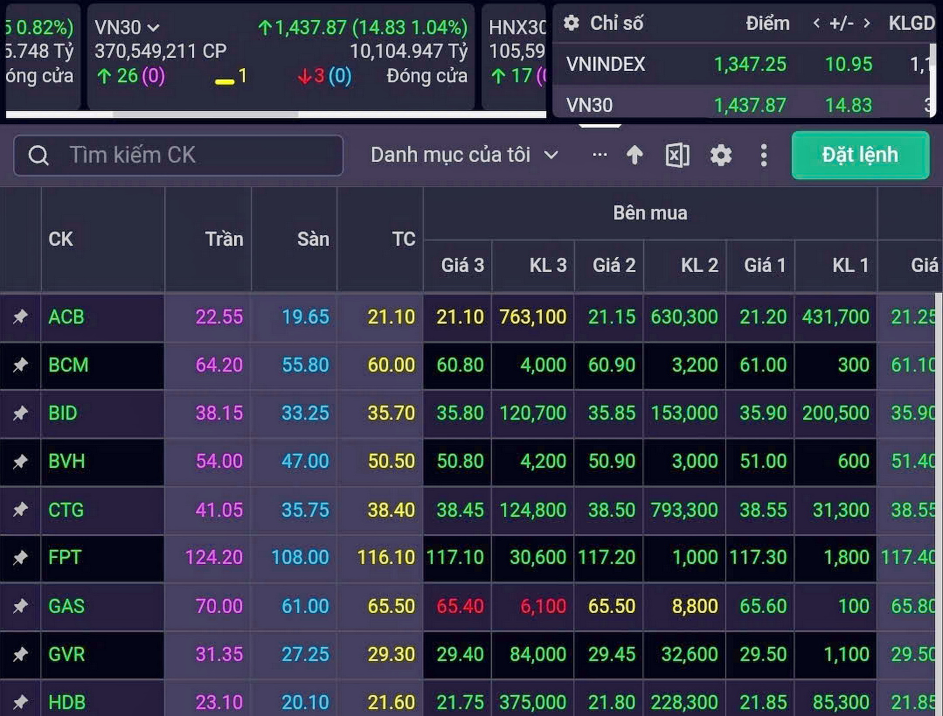This screenshot has width=943, height=716.
Task: Open the BVH stock symbol link
Action: coord(66,461)
